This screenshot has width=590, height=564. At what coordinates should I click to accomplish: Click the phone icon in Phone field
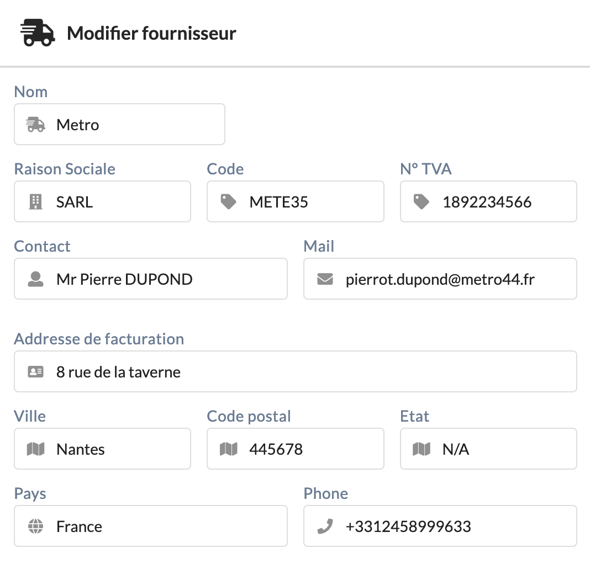point(325,526)
